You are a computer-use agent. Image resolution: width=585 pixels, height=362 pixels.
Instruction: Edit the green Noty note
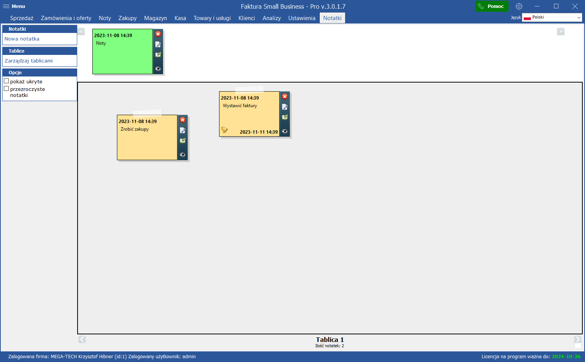158,44
